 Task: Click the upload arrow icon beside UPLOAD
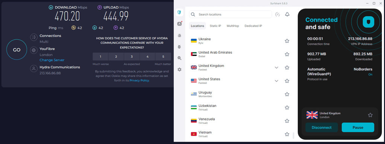[x=100, y=7]
